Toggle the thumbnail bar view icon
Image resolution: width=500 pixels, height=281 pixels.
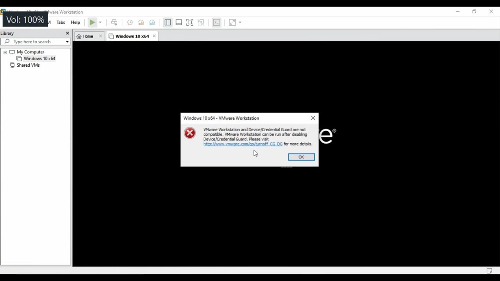(x=179, y=23)
